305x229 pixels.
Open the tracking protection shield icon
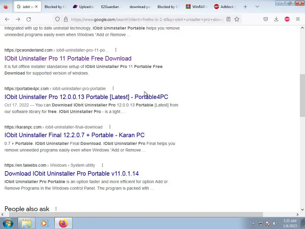[x=57, y=19]
